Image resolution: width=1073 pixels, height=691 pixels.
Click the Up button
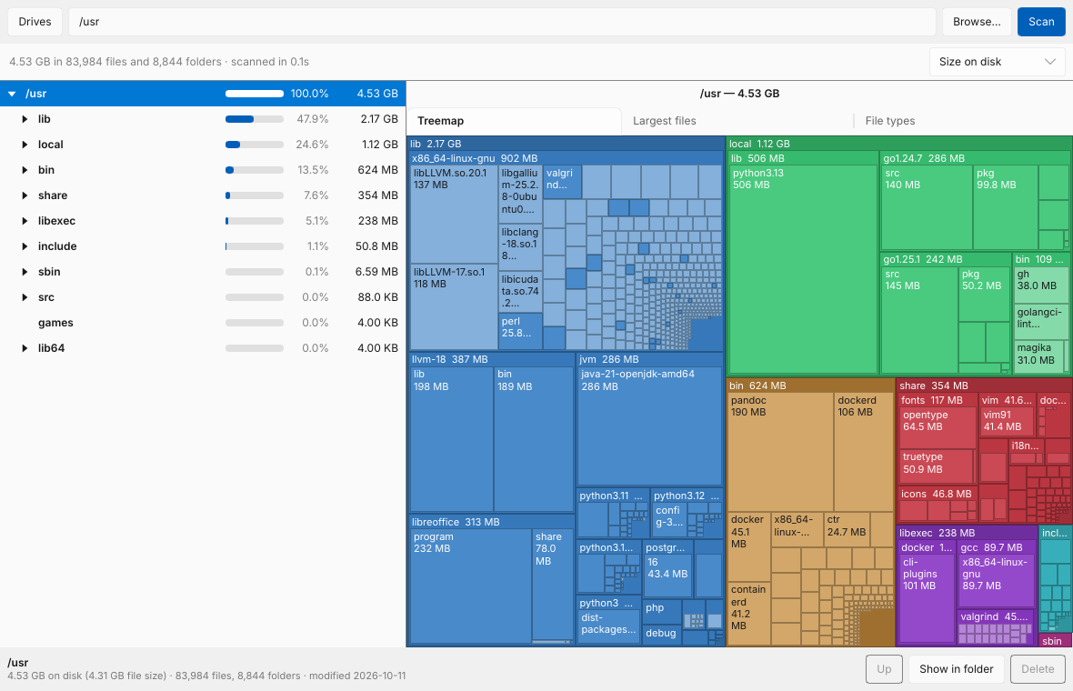(x=884, y=669)
